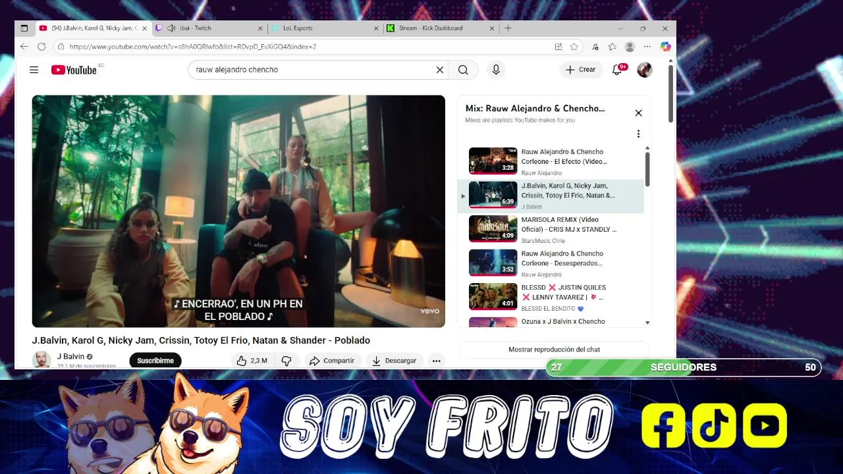Switch to the ibai - Twitch tab
The image size is (843, 474).
pos(209,28)
